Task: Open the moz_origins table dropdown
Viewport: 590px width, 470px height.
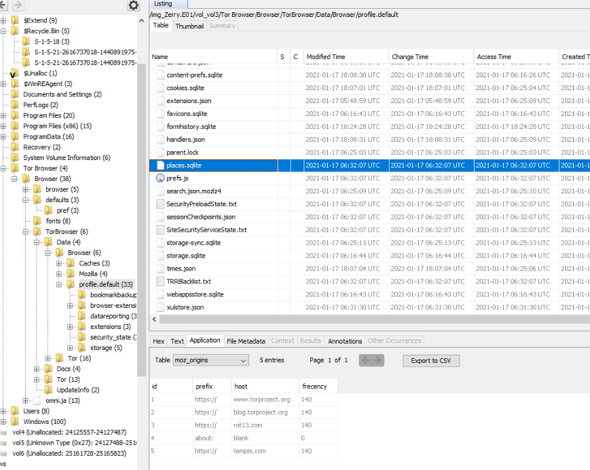Action: click(211, 360)
